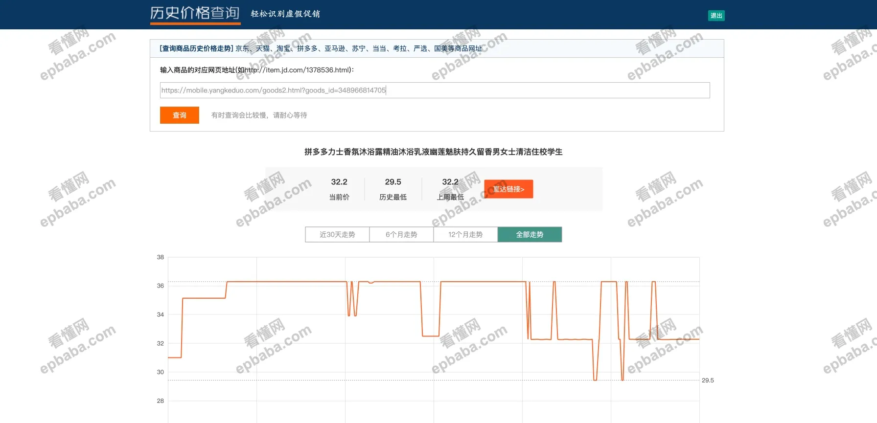The width and height of the screenshot is (877, 423).
Task: Click the 32 y-axis label on chart
Action: (161, 343)
